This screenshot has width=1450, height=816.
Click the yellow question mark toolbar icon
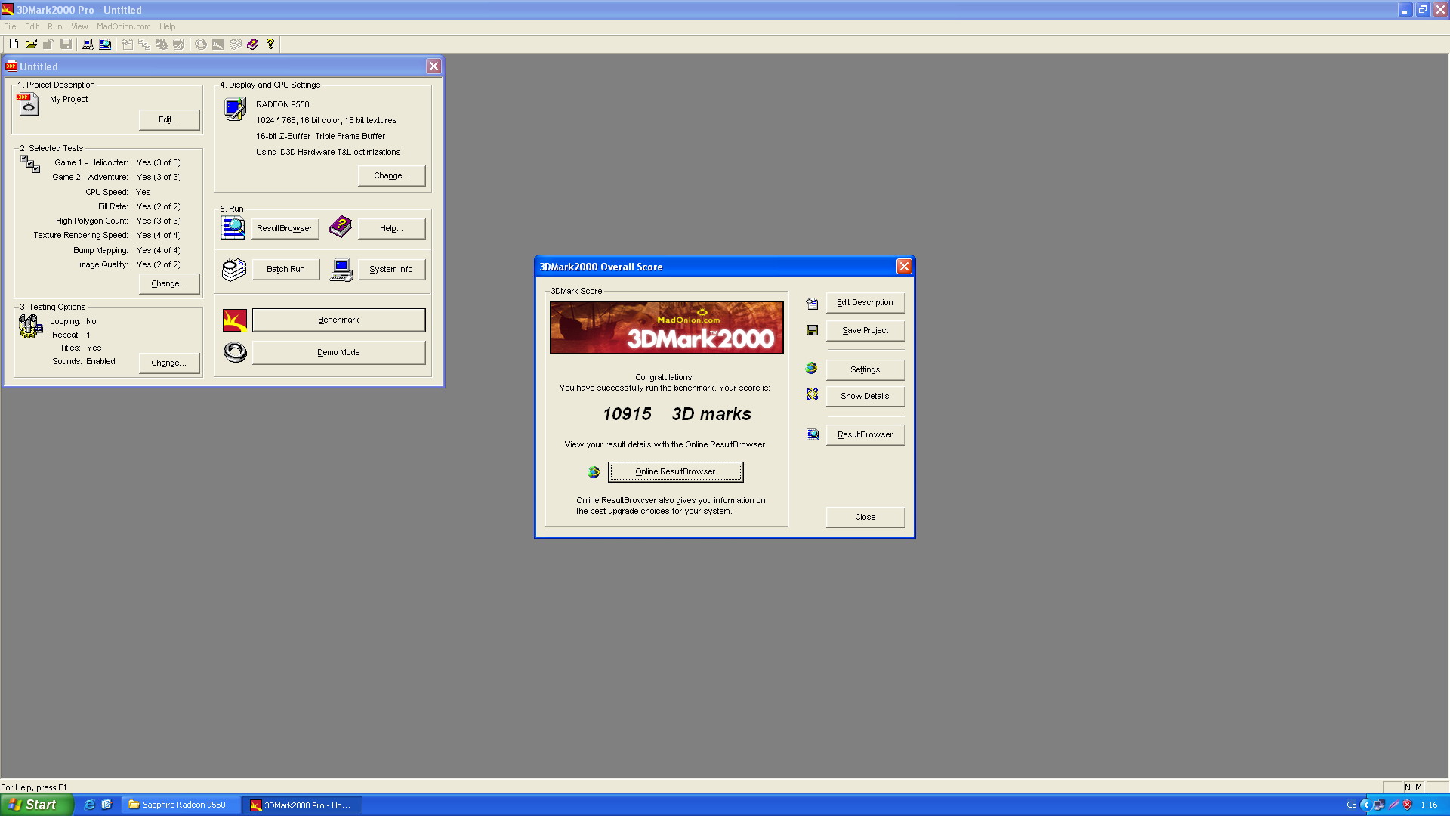click(x=270, y=45)
